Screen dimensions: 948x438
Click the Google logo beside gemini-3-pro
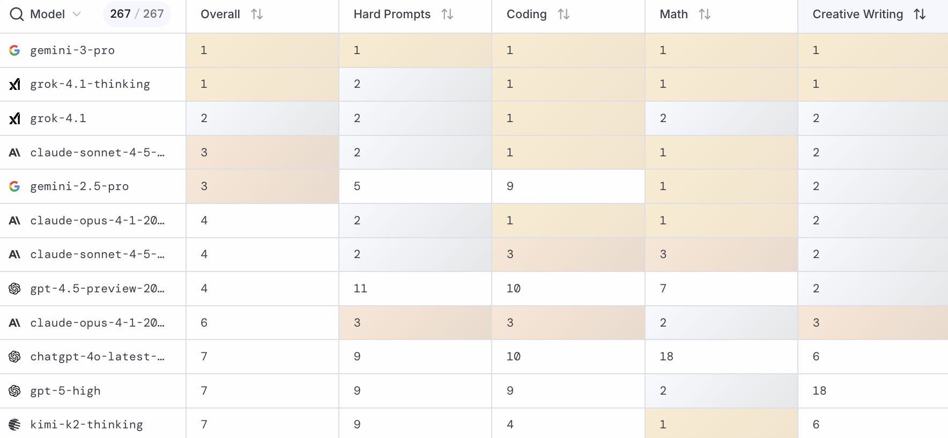pos(14,50)
